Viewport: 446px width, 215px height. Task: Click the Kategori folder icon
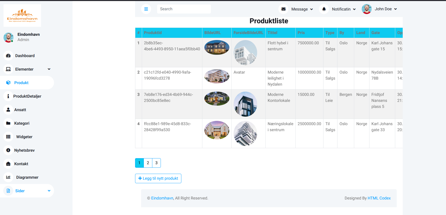[8, 123]
